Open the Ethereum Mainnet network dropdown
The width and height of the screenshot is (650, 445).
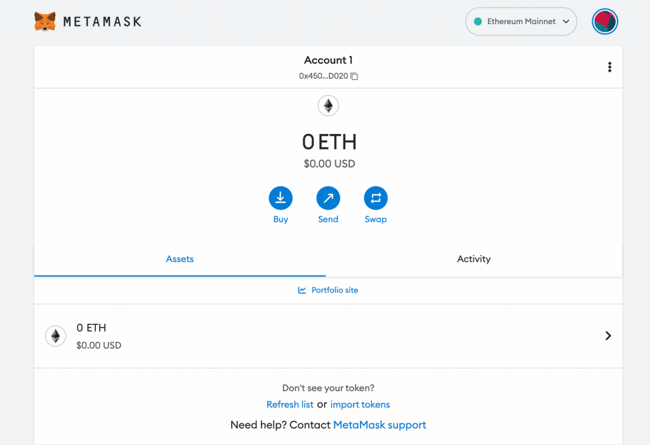point(521,22)
